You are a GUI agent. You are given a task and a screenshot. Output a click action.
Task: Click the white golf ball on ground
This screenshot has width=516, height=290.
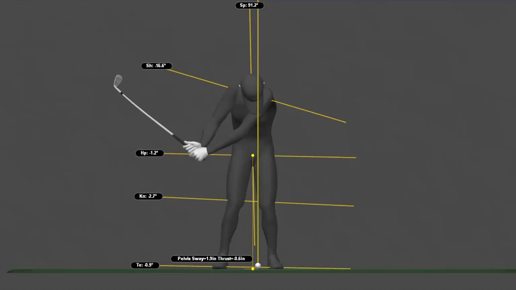click(258, 265)
